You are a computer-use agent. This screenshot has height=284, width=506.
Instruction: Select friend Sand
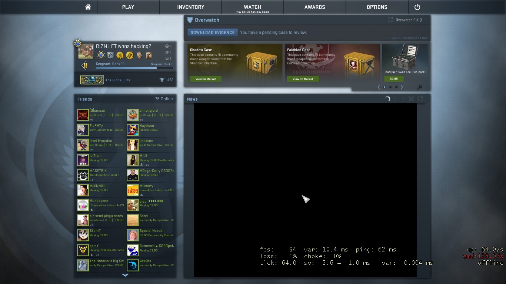(x=150, y=220)
